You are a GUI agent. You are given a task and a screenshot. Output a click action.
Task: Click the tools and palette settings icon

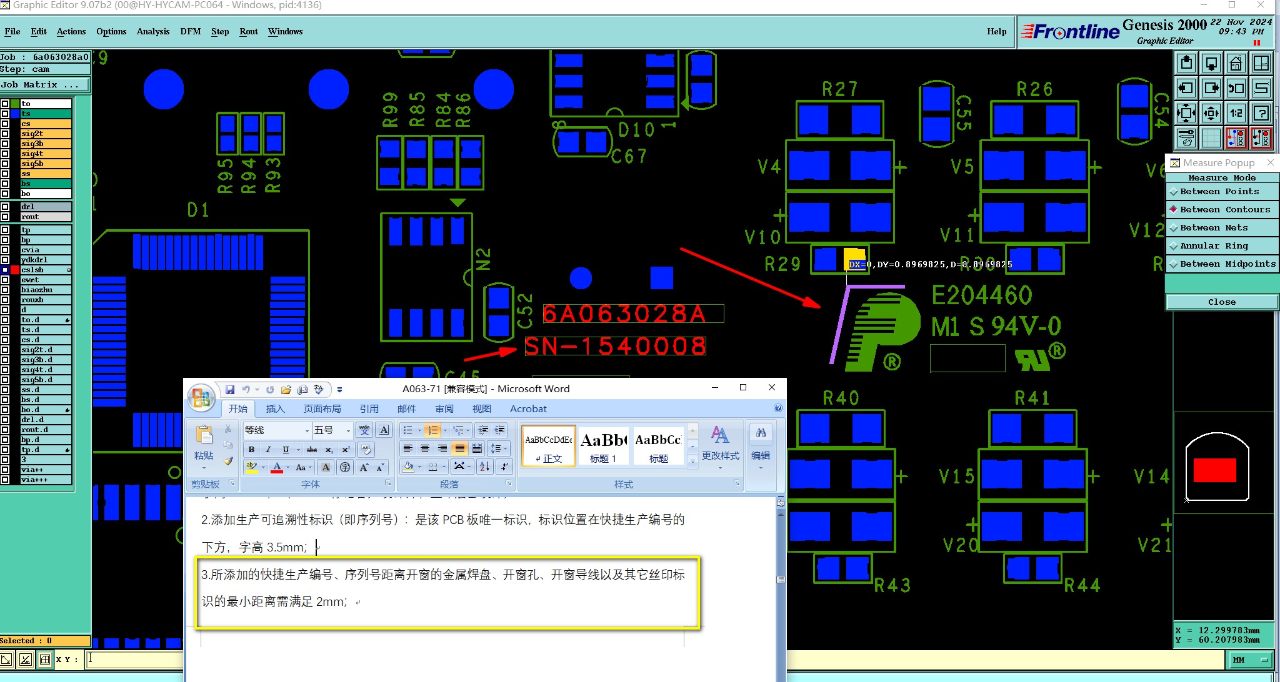[1186, 138]
